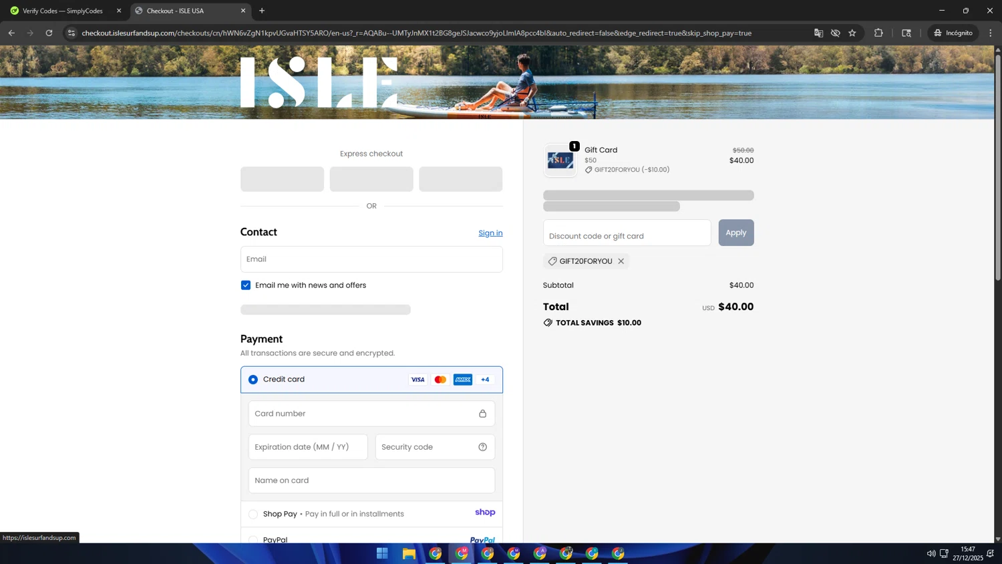
Task: Click the USD $40.00 total amount
Action: [727, 307]
